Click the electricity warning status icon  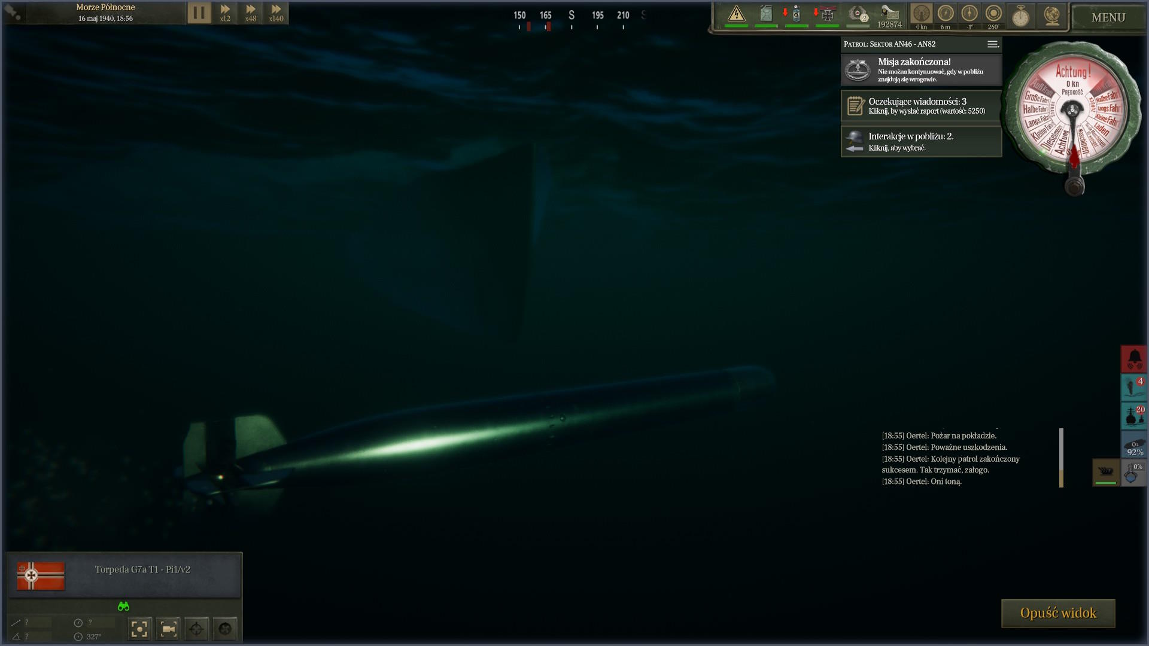tap(736, 14)
